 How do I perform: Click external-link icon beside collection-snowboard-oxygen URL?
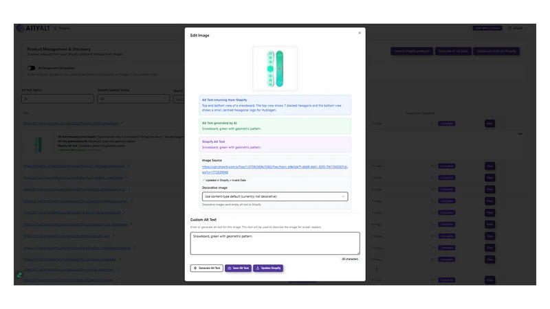[131, 201]
